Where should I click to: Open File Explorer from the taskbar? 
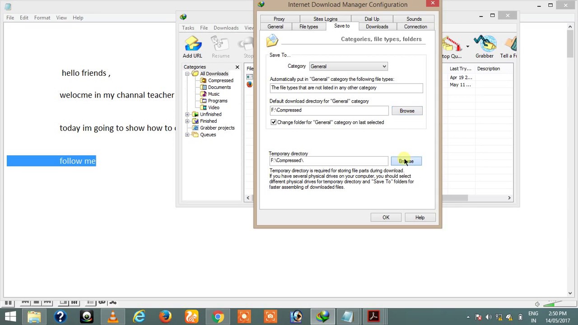coord(34,316)
